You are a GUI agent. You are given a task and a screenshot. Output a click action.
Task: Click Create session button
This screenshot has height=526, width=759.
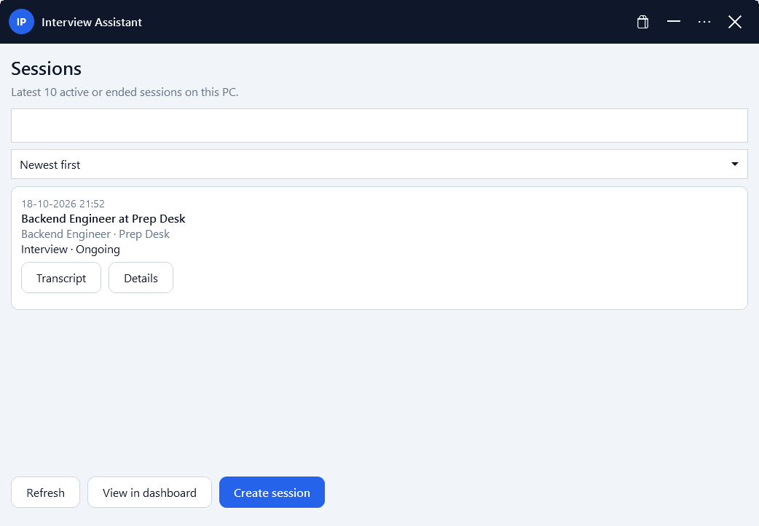click(272, 493)
